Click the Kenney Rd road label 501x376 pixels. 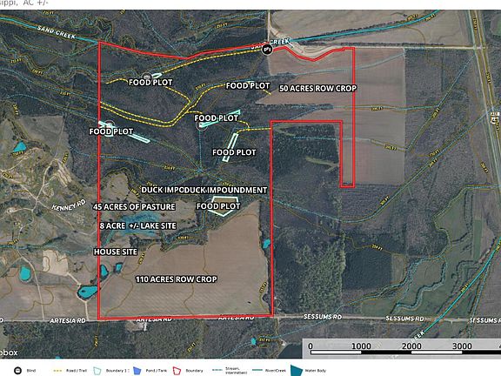click(69, 205)
